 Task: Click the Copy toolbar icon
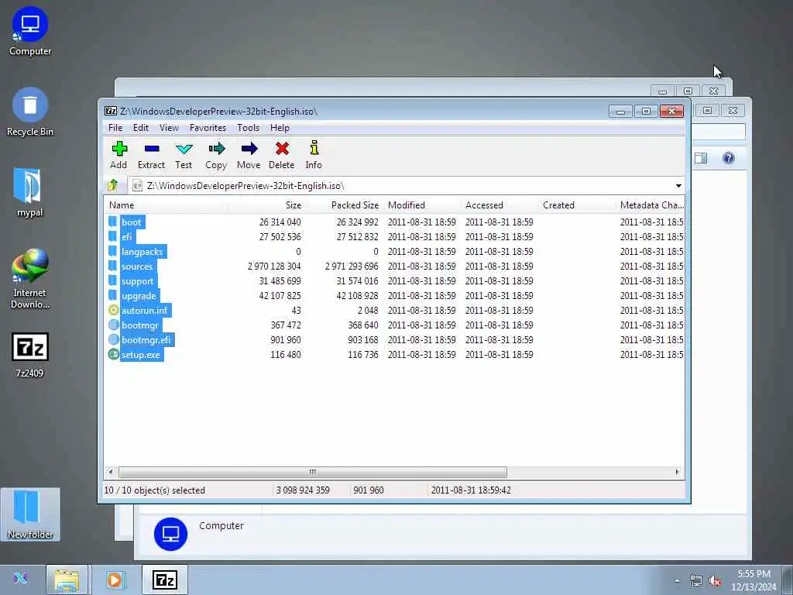click(216, 149)
